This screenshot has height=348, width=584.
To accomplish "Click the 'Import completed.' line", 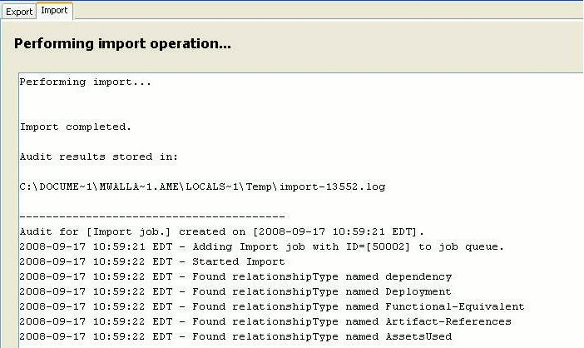I will click(76, 127).
